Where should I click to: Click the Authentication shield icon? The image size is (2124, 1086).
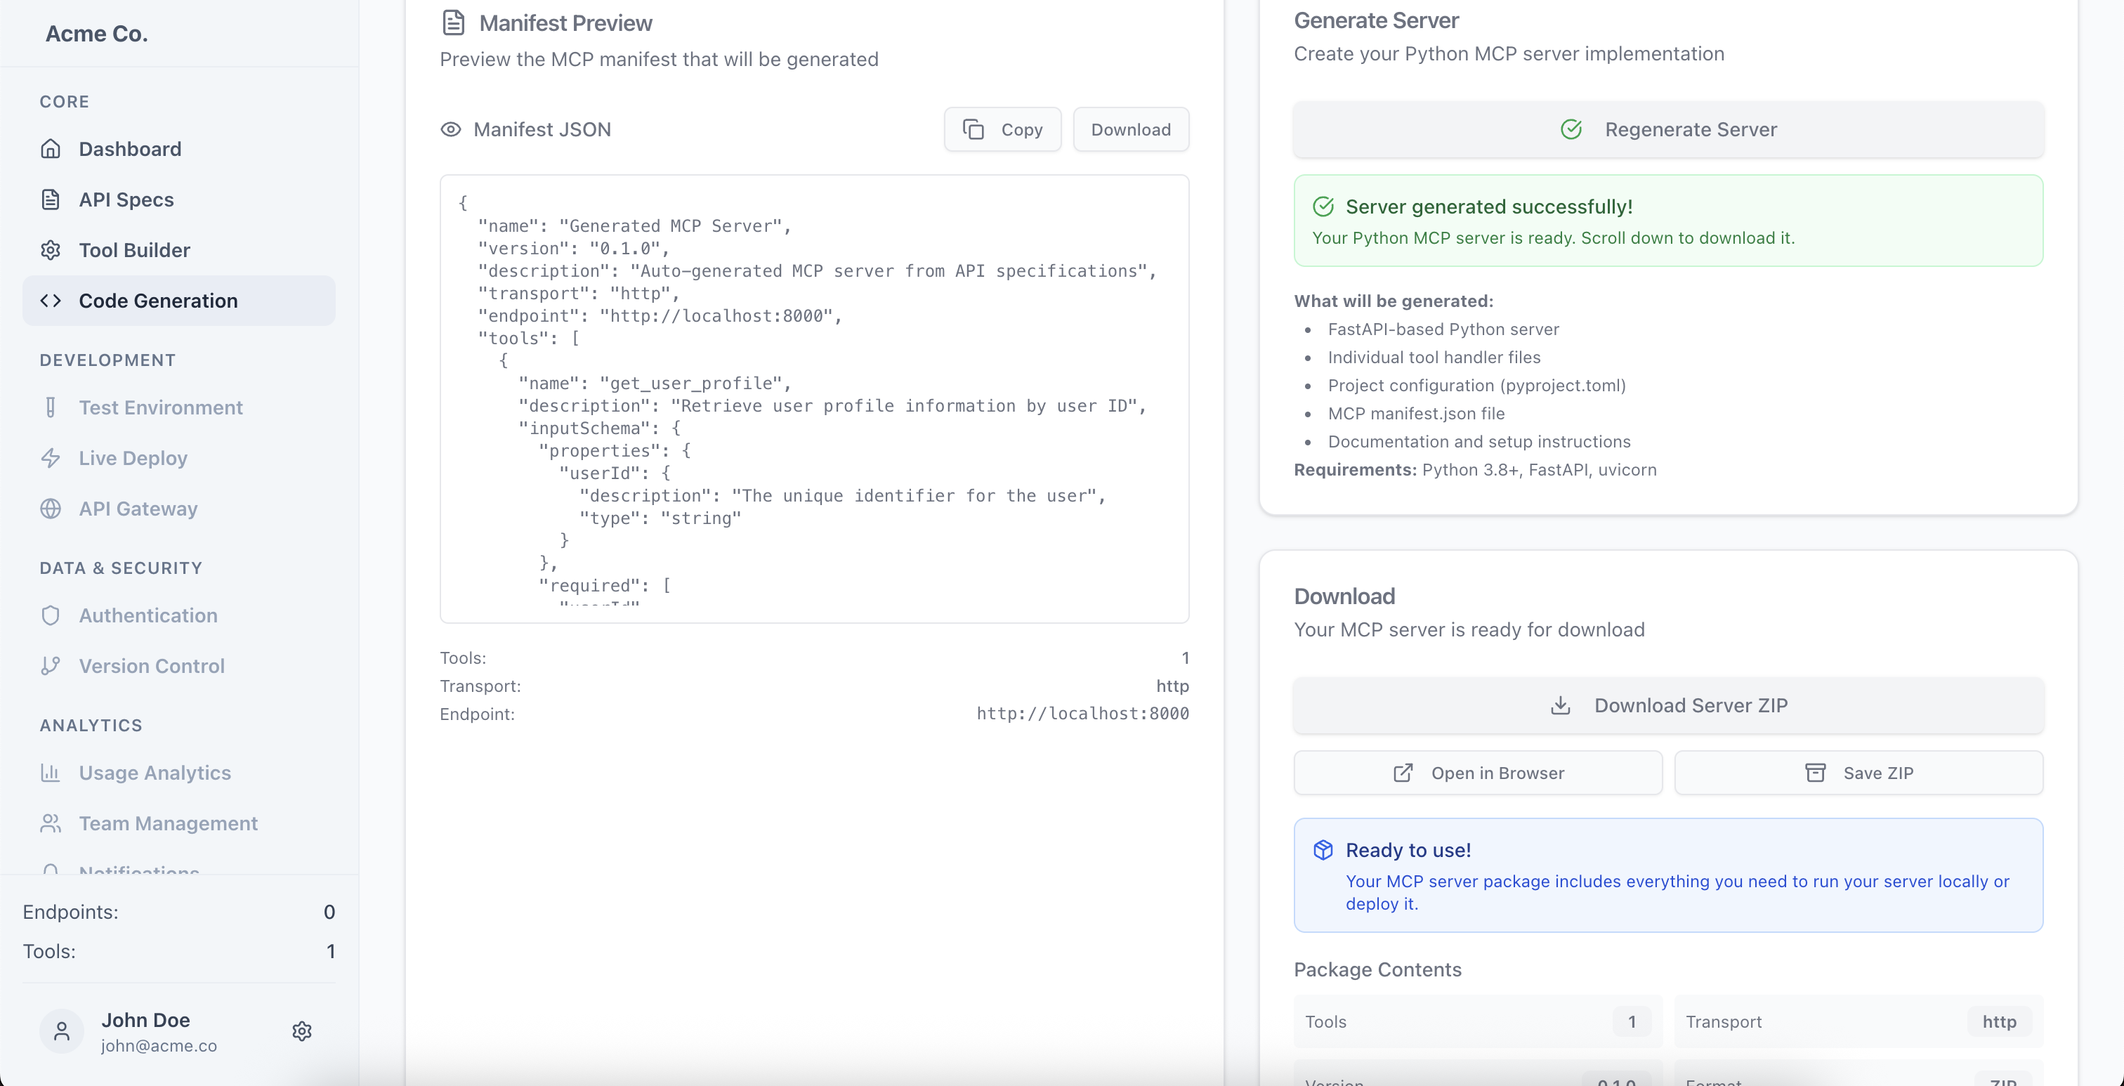click(x=51, y=615)
